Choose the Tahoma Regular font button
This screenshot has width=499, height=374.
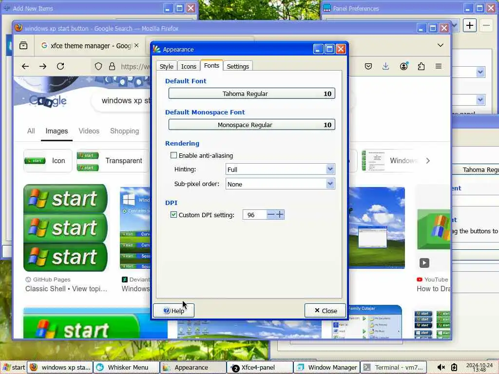[252, 93]
